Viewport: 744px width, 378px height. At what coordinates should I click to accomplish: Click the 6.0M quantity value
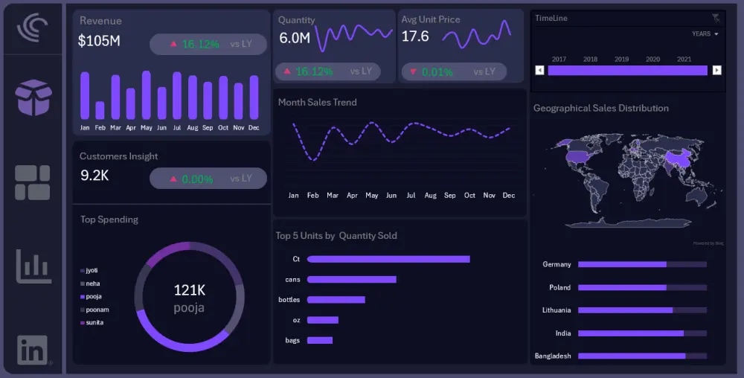[295, 38]
